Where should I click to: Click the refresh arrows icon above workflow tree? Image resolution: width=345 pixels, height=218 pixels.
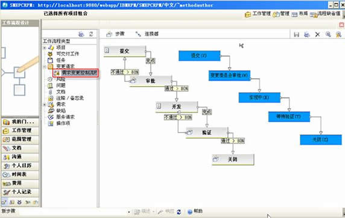pyautogui.click(x=91, y=34)
